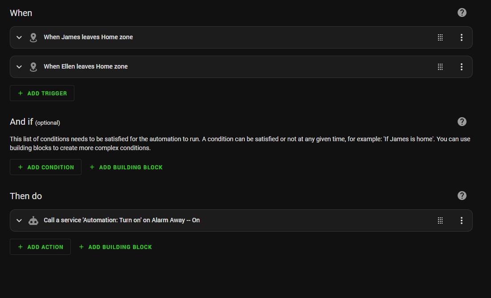Expand the James leaves Home zone trigger

[x=19, y=37]
